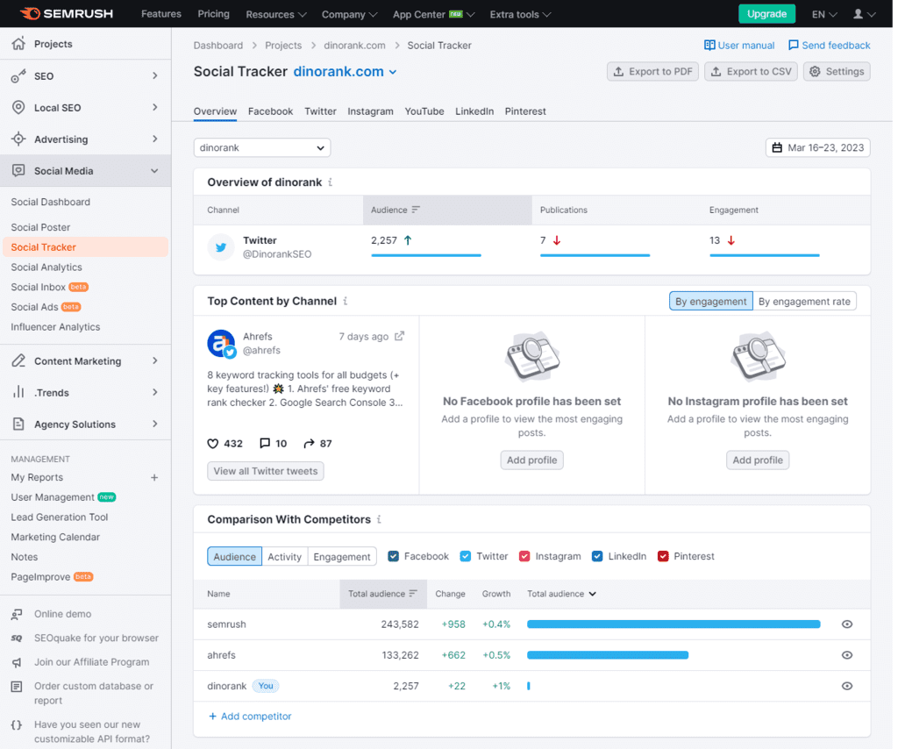
Task: Click info icon beside Comparison With Competitors
Action: 379,519
